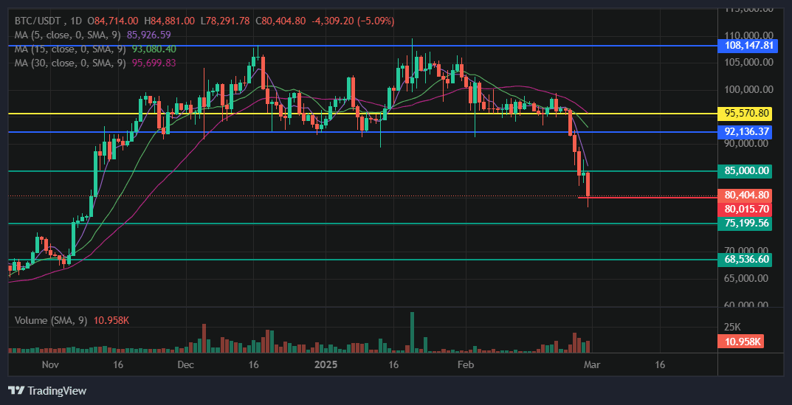Image resolution: width=792 pixels, height=405 pixels.
Task: Click the 100,000.00 price scale tick
Action: (x=748, y=89)
